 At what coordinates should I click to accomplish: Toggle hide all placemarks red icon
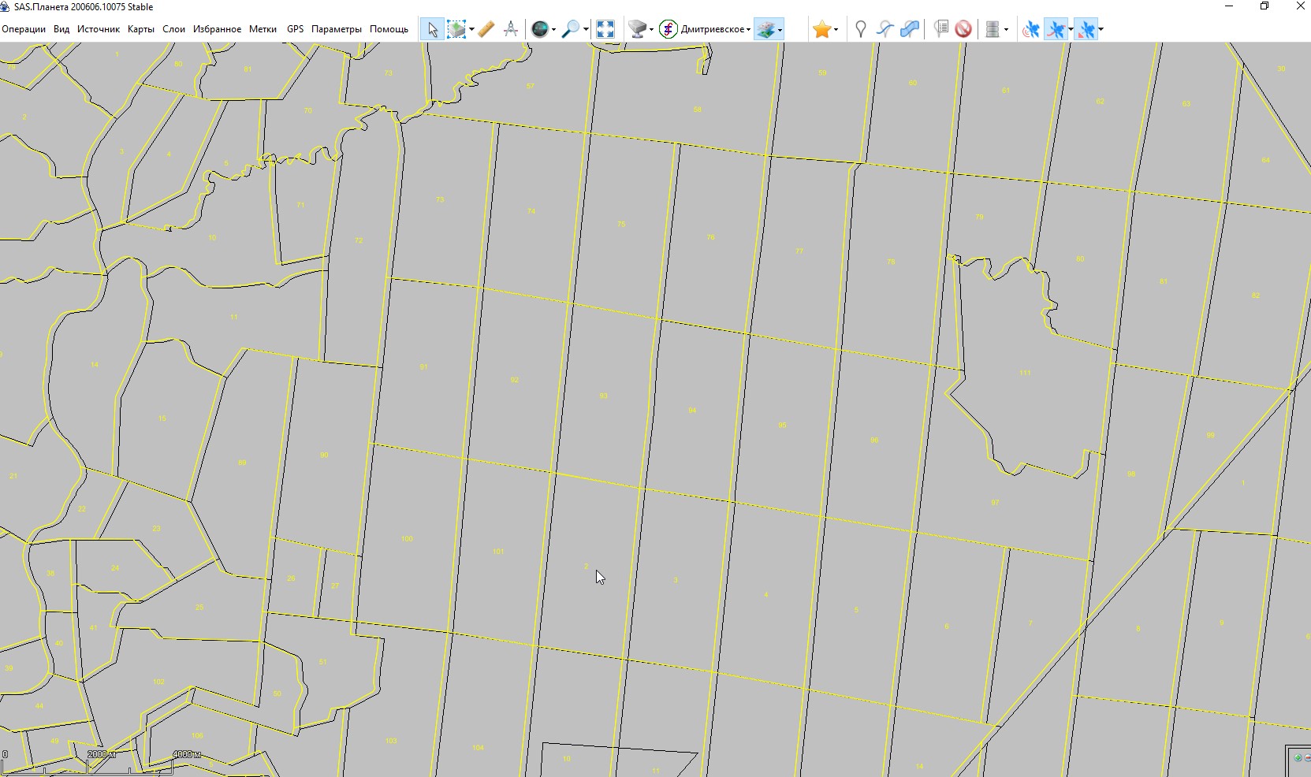pyautogui.click(x=963, y=30)
